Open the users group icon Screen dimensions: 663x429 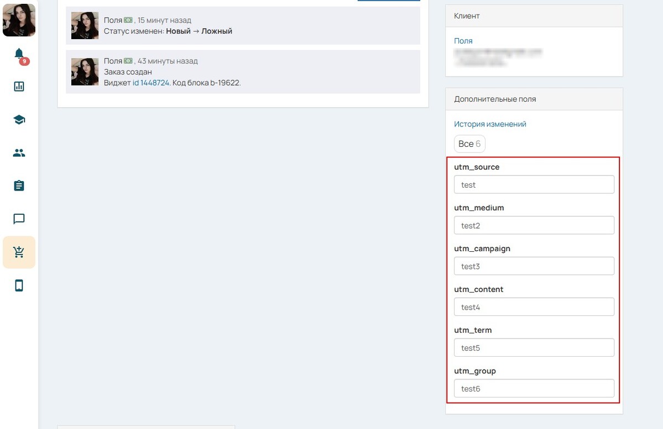[19, 153]
